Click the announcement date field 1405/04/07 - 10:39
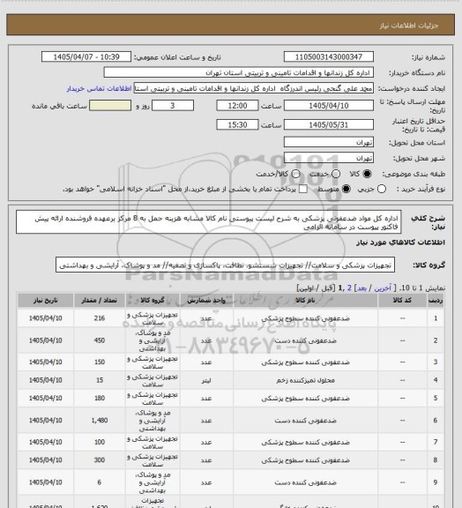 (86, 56)
